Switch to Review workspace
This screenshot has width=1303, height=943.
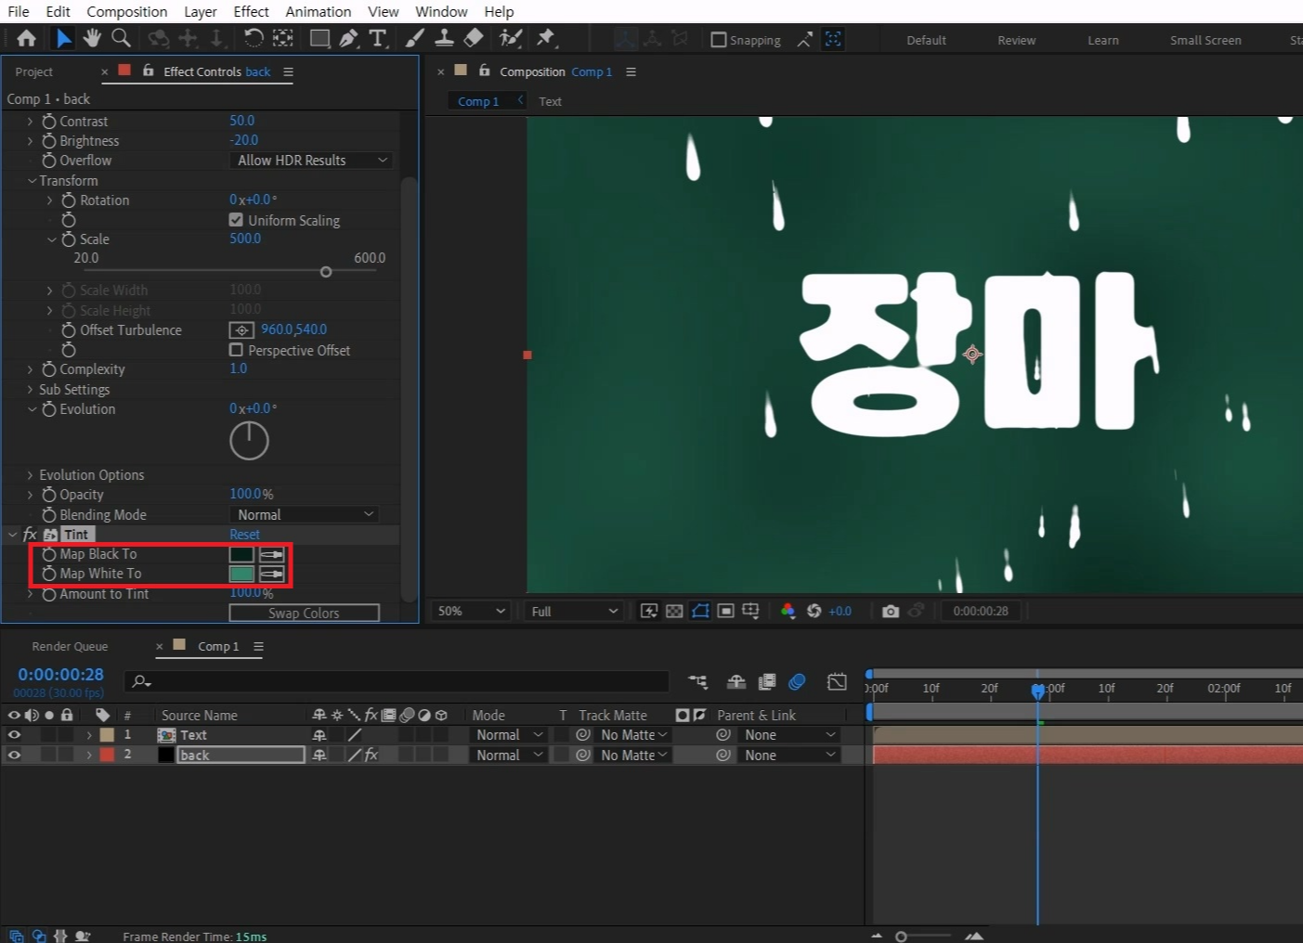pos(1016,40)
